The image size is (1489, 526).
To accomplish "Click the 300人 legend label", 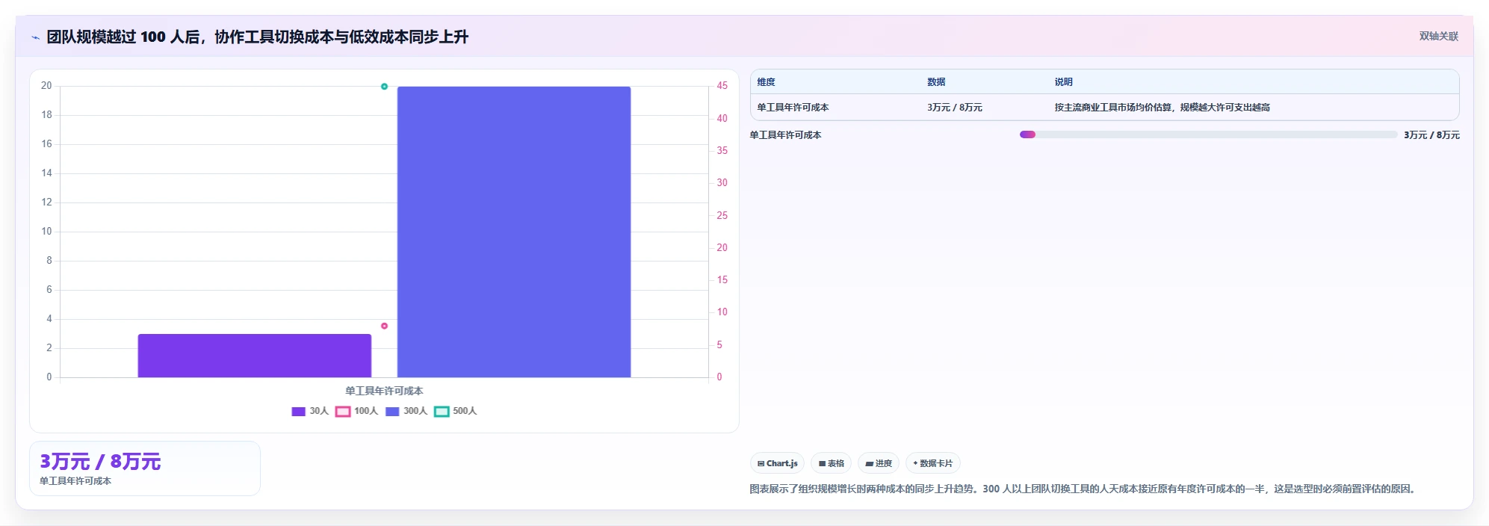I will pyautogui.click(x=415, y=411).
